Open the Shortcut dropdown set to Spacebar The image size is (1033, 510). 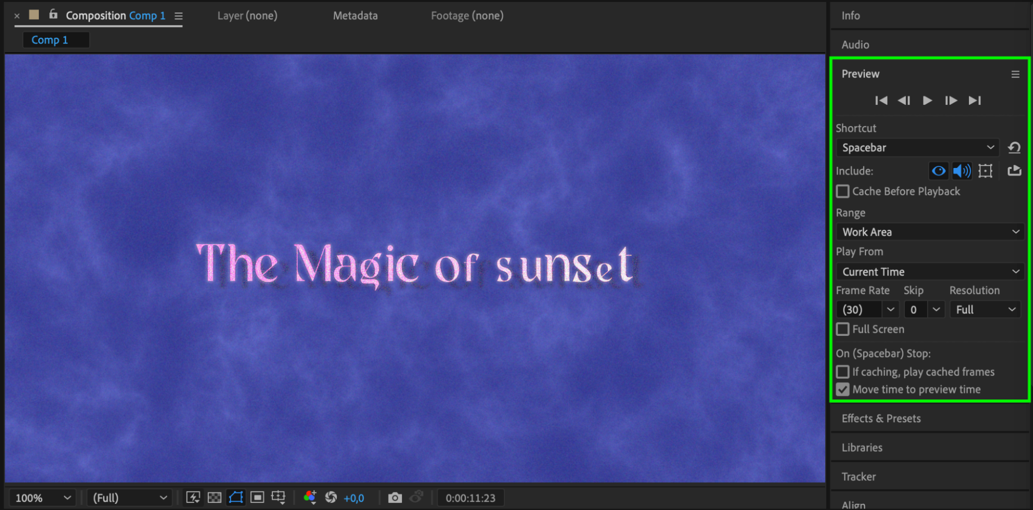[x=918, y=148]
